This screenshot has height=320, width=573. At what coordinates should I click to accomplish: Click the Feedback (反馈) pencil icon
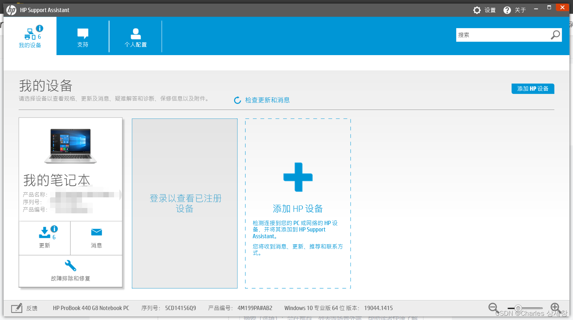17,308
